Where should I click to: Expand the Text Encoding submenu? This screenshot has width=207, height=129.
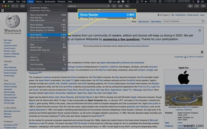coord(47,64)
